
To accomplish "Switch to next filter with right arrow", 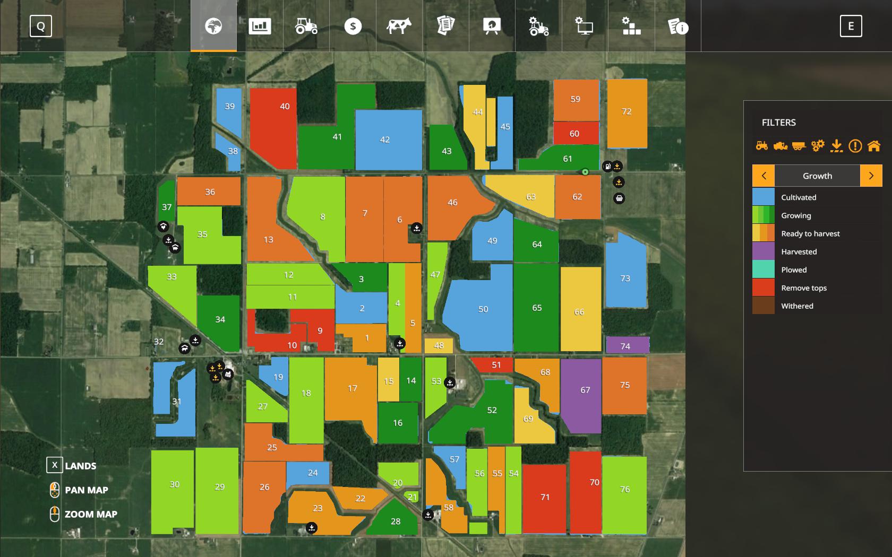I will click(871, 176).
